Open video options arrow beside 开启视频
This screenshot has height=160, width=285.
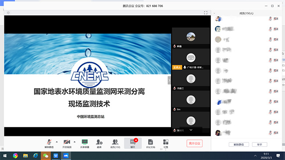coord(75,142)
